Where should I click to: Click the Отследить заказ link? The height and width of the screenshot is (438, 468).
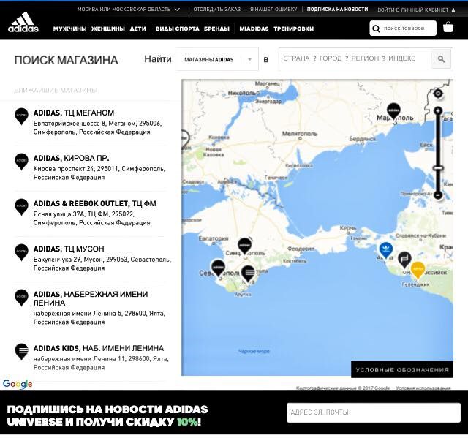pos(216,10)
